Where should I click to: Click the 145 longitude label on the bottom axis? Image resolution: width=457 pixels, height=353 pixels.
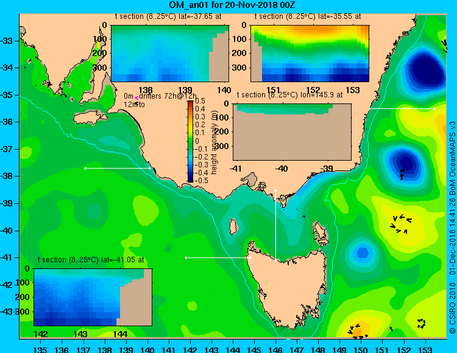254,350
